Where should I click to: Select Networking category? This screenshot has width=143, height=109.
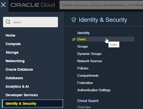(15, 61)
